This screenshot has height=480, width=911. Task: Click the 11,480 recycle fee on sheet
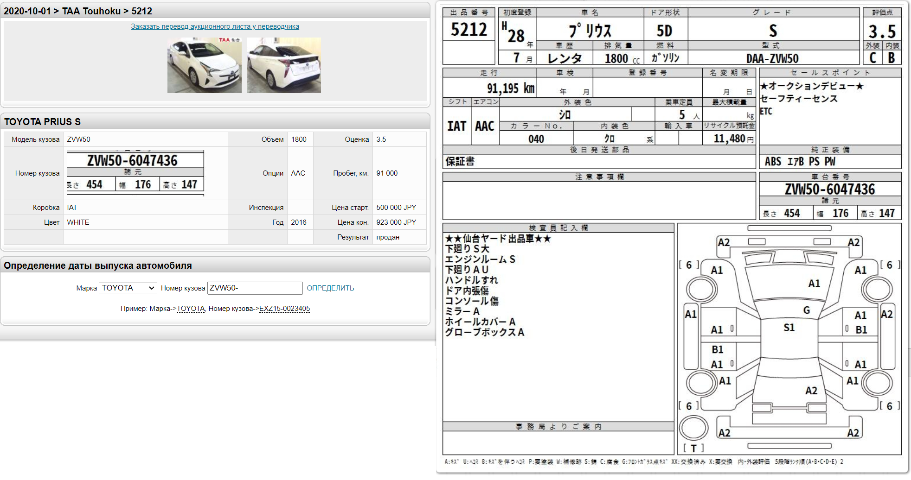coord(729,139)
